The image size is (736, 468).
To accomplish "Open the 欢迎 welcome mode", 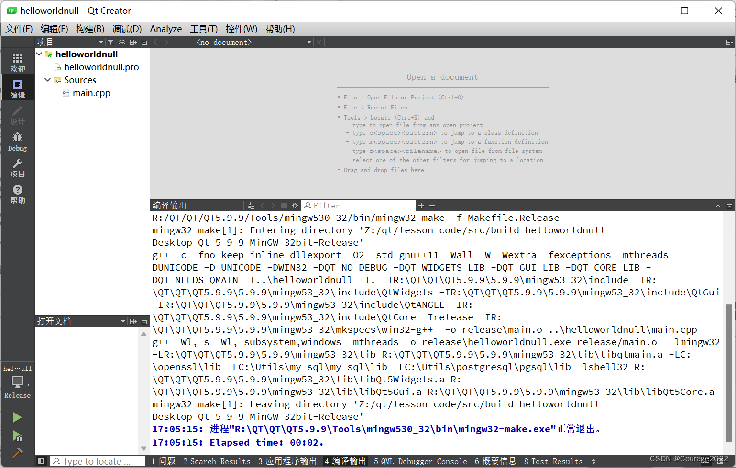I will coord(17,62).
